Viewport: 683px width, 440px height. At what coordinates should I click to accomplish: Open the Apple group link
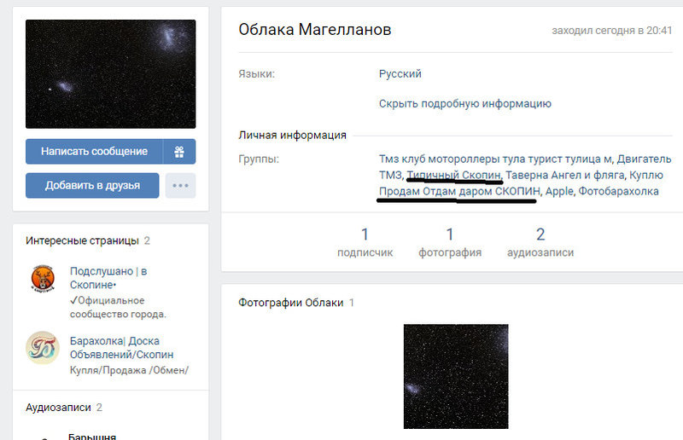pyautogui.click(x=557, y=192)
